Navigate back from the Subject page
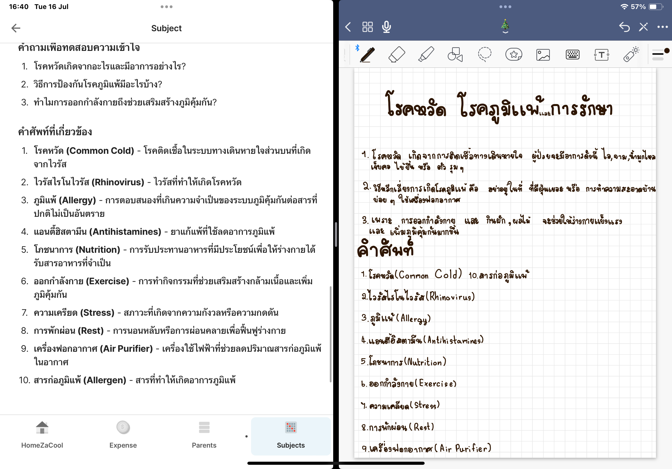Image resolution: width=672 pixels, height=469 pixels. [x=15, y=28]
